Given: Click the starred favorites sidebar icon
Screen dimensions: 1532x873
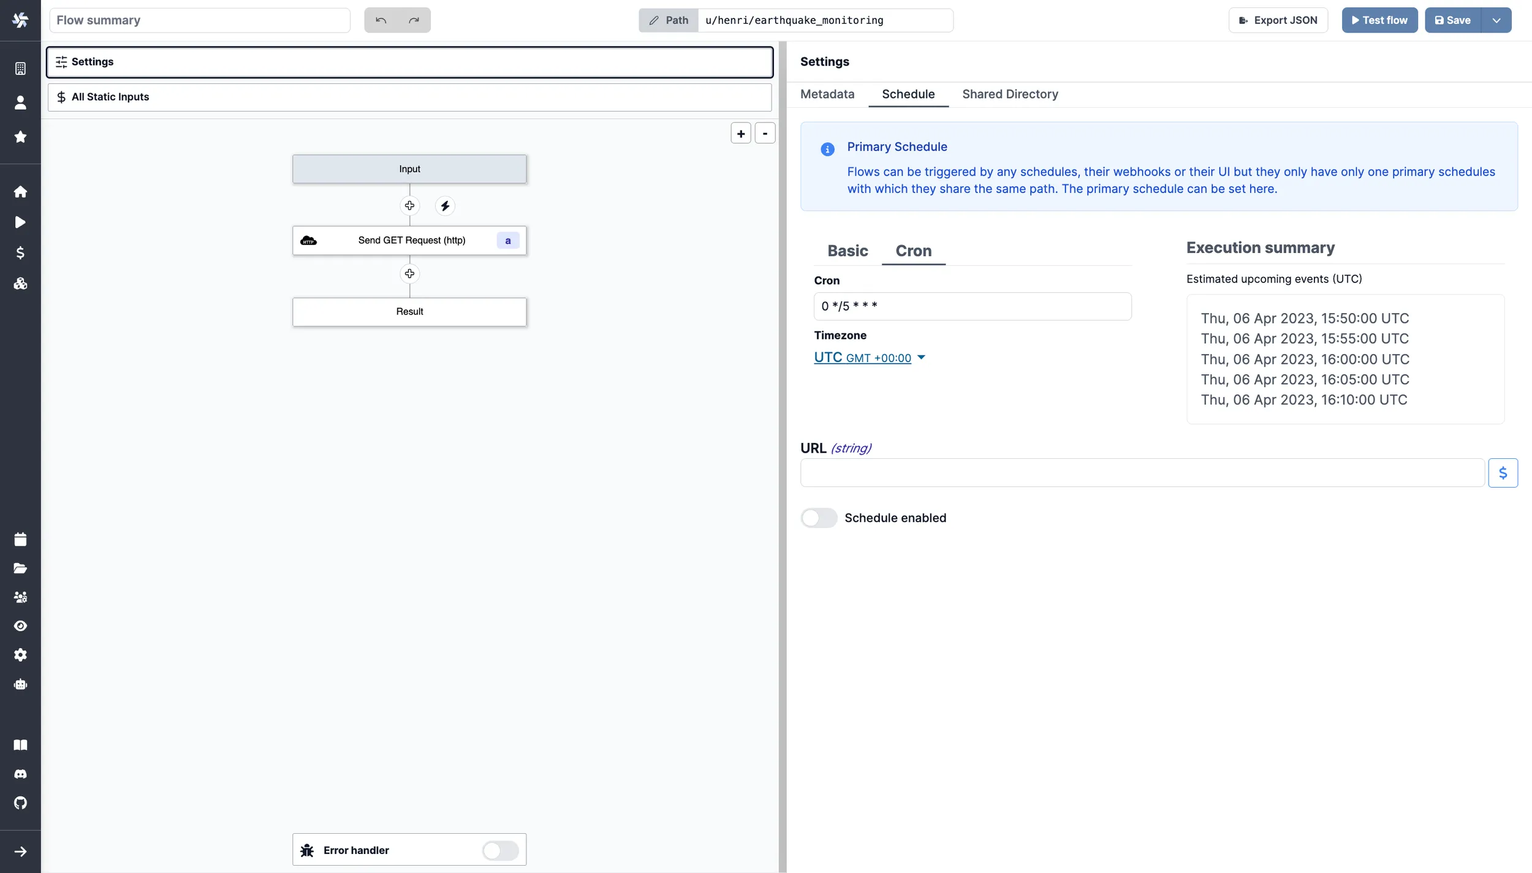Looking at the screenshot, I should point(20,137).
